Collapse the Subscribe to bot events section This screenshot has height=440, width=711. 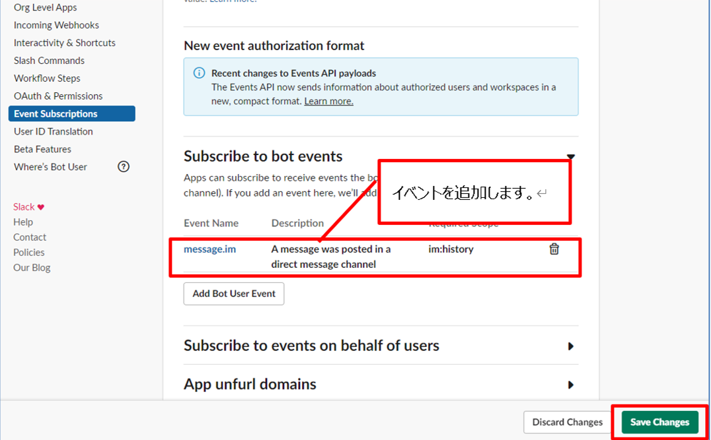(571, 157)
